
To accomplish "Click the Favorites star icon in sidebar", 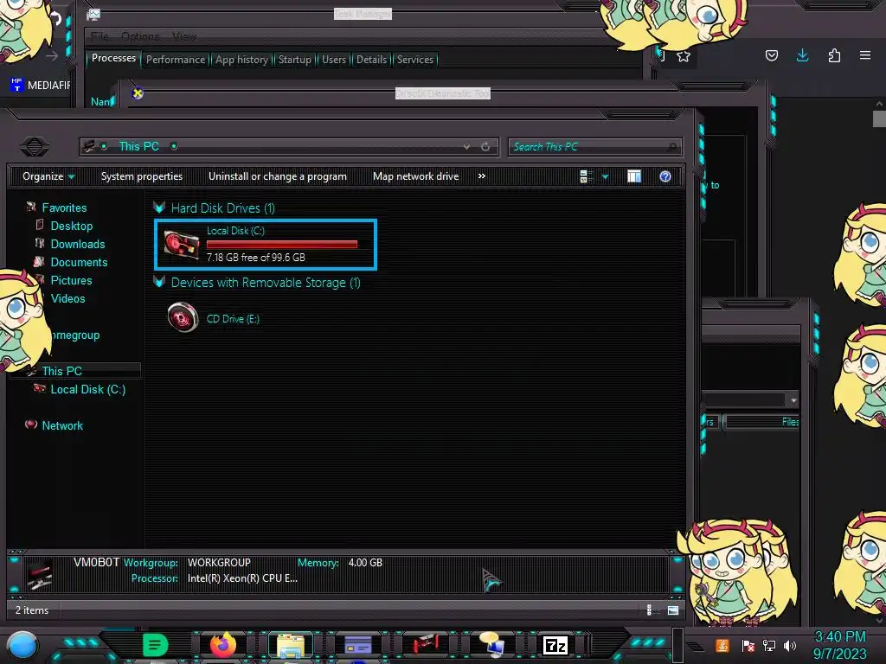I will (31, 207).
